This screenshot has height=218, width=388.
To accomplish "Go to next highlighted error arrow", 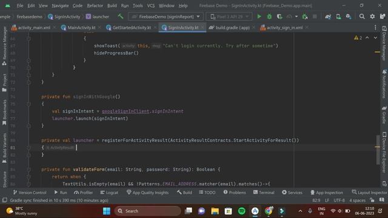I will coord(375,38).
